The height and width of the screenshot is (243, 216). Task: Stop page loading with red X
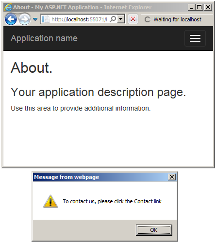[133, 19]
